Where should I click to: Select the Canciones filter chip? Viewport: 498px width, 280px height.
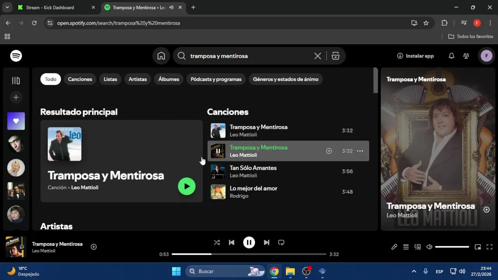(x=80, y=79)
